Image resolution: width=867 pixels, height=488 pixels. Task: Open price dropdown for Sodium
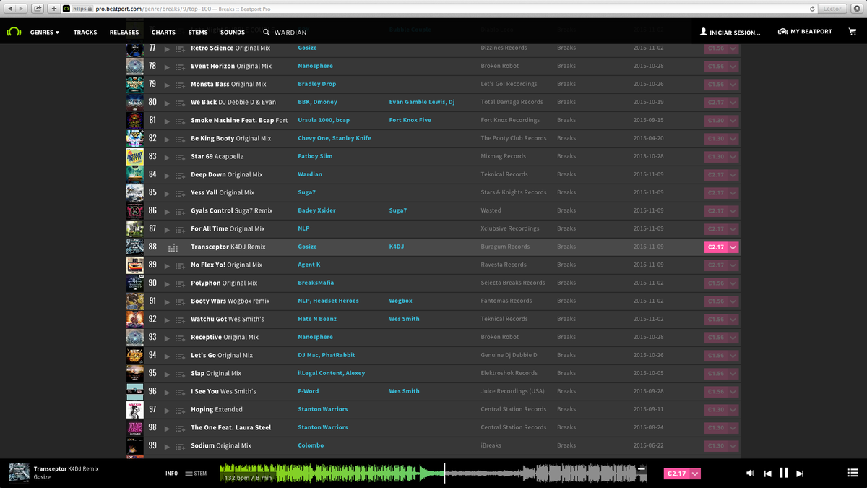click(733, 446)
